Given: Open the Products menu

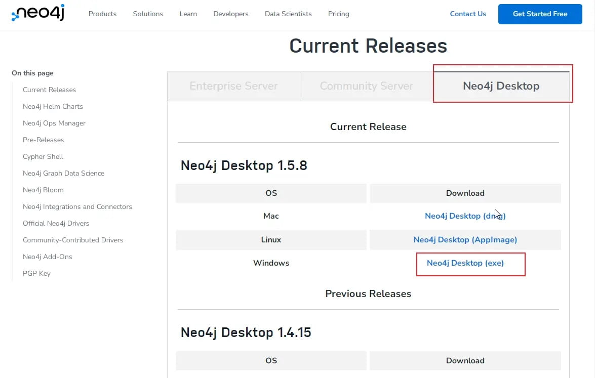Looking at the screenshot, I should 102,14.
